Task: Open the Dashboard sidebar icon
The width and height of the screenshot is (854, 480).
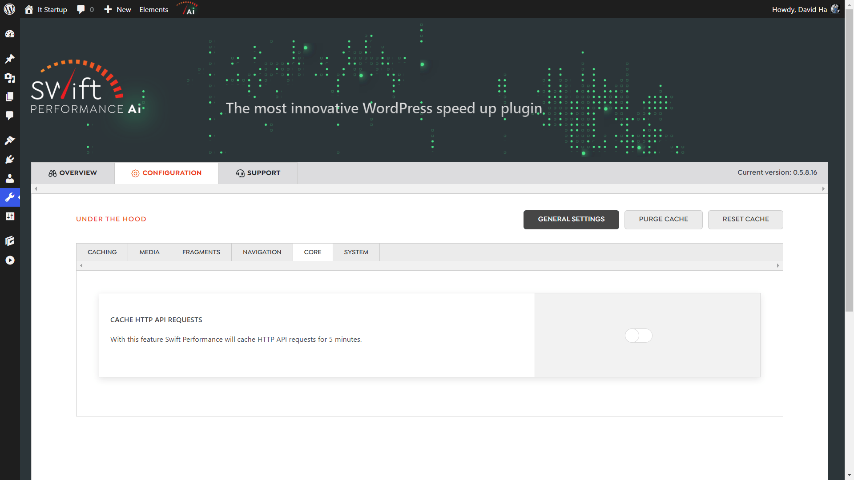Action: click(x=10, y=34)
